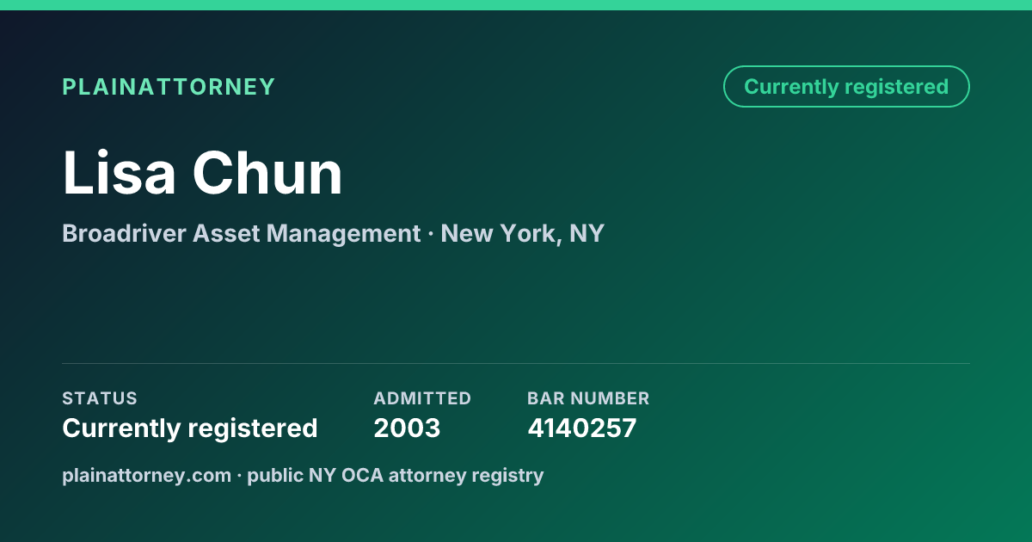Select the first name Lisa in heading

[120, 173]
